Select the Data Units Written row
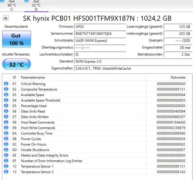The width and height of the screenshot is (193, 180). coord(94,117)
